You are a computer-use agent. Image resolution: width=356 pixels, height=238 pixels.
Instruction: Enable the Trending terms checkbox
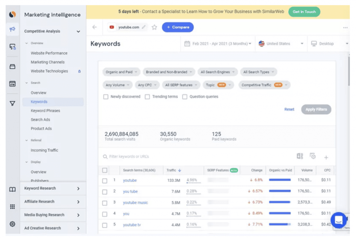point(147,97)
